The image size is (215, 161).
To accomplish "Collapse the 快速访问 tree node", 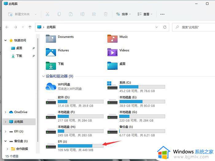I will pos(6,40).
